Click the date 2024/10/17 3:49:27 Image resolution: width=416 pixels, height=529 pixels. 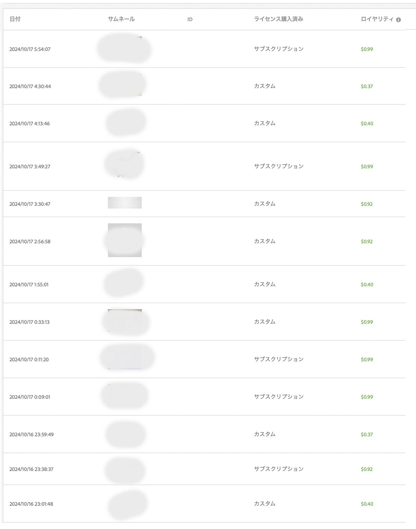(30, 167)
